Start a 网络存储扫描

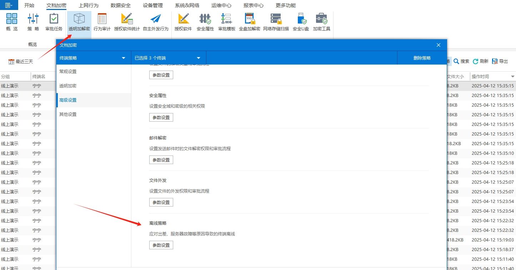pyautogui.click(x=276, y=22)
